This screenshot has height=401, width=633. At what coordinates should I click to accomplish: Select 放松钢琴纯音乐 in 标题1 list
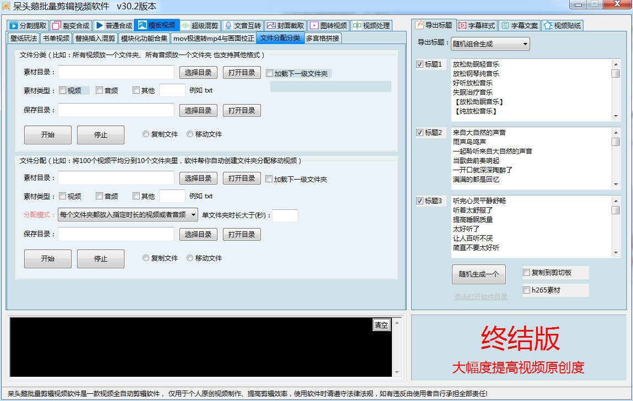tap(476, 73)
